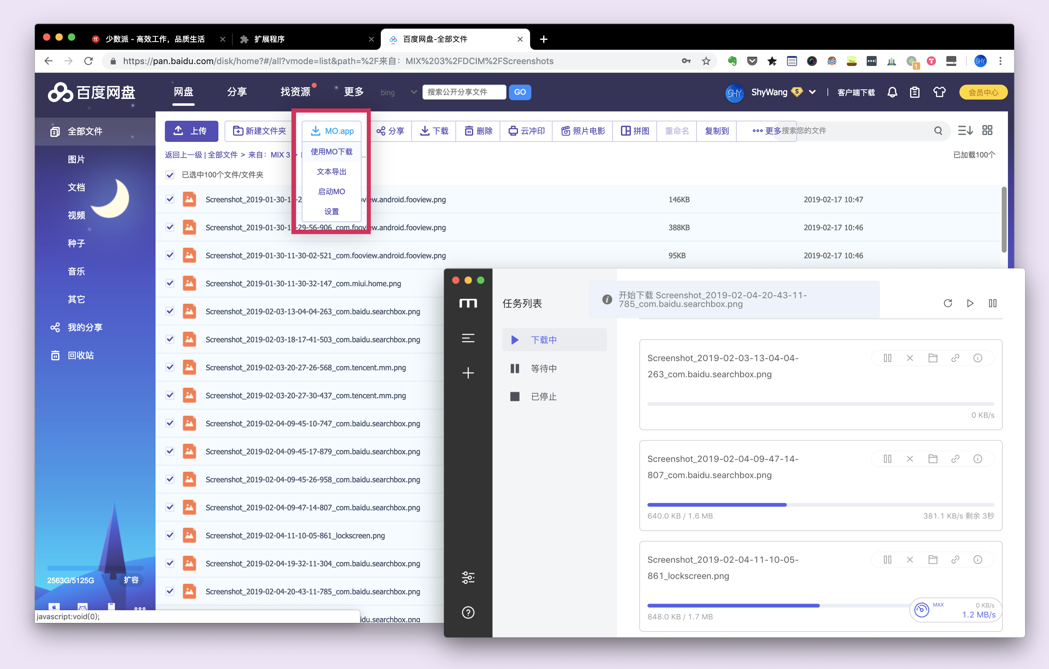Click the plus icon to add new task
Image resolution: width=1049 pixels, height=669 pixels.
[468, 373]
